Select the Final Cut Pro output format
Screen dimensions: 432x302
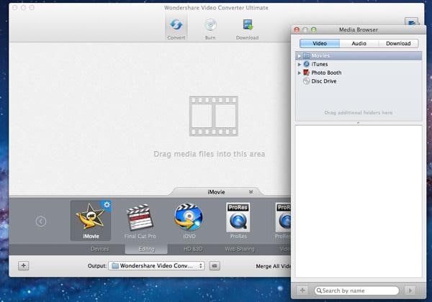(x=140, y=221)
